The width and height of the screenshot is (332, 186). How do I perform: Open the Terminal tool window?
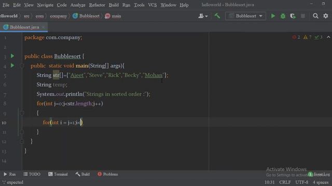(x=58, y=174)
